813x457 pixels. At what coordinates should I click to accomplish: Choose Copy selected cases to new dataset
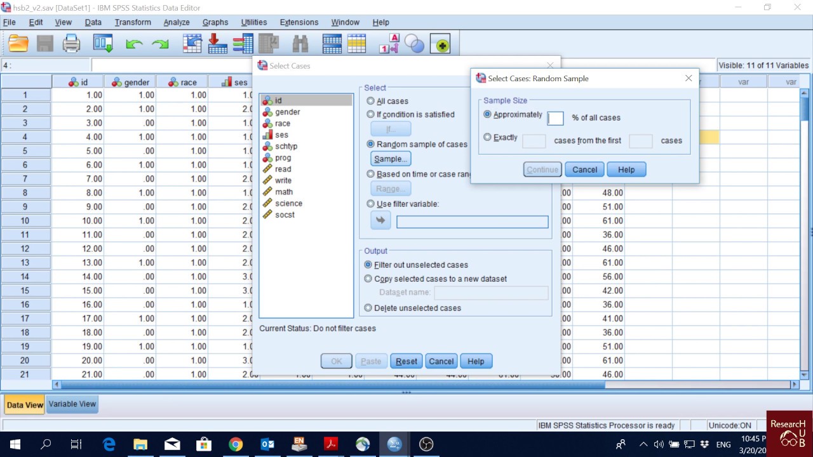[368, 279]
